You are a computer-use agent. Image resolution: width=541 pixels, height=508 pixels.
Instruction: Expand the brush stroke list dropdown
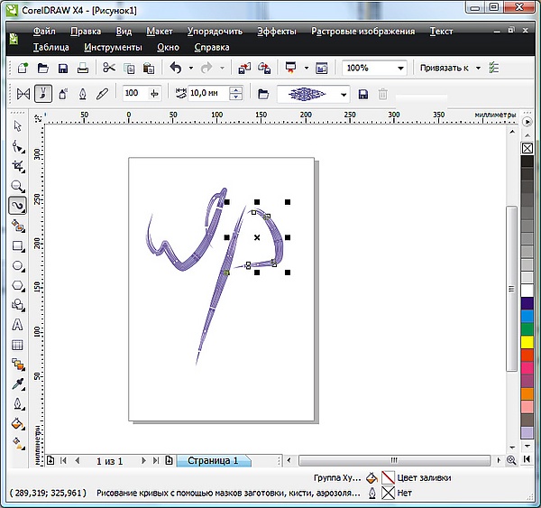click(x=344, y=94)
